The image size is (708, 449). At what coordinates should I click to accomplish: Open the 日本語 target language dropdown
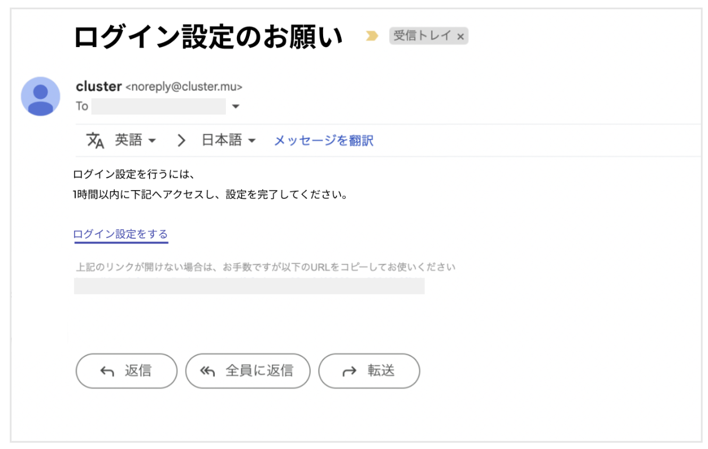(x=229, y=140)
